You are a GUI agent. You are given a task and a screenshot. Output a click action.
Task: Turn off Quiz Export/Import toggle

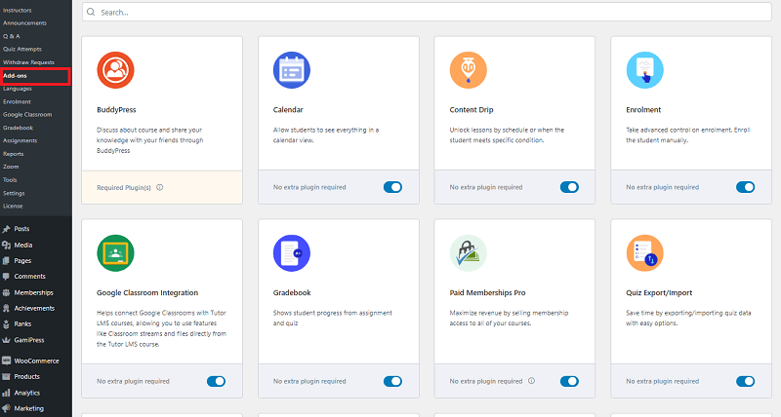coord(746,381)
